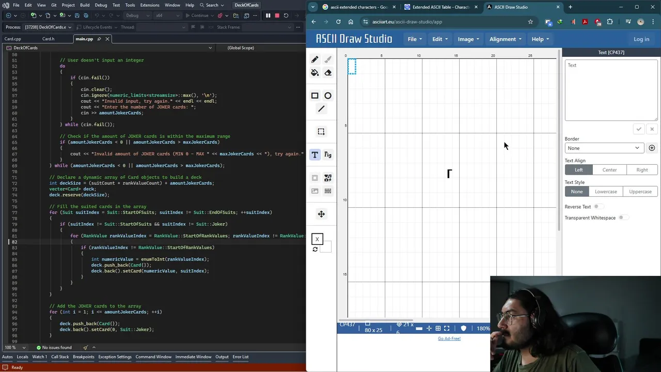Open the Extensions menu in Visual Studio
This screenshot has width=661, height=372.
click(150, 5)
